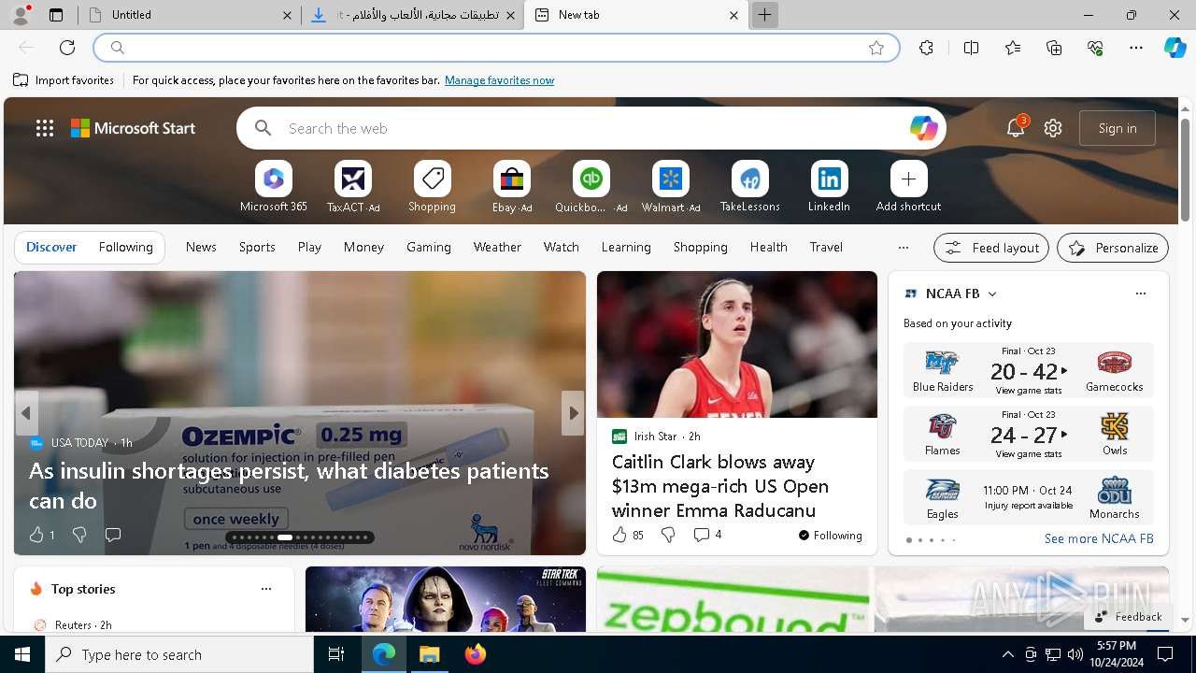This screenshot has width=1196, height=673.
Task: Open the Feed layout options
Action: click(x=991, y=248)
